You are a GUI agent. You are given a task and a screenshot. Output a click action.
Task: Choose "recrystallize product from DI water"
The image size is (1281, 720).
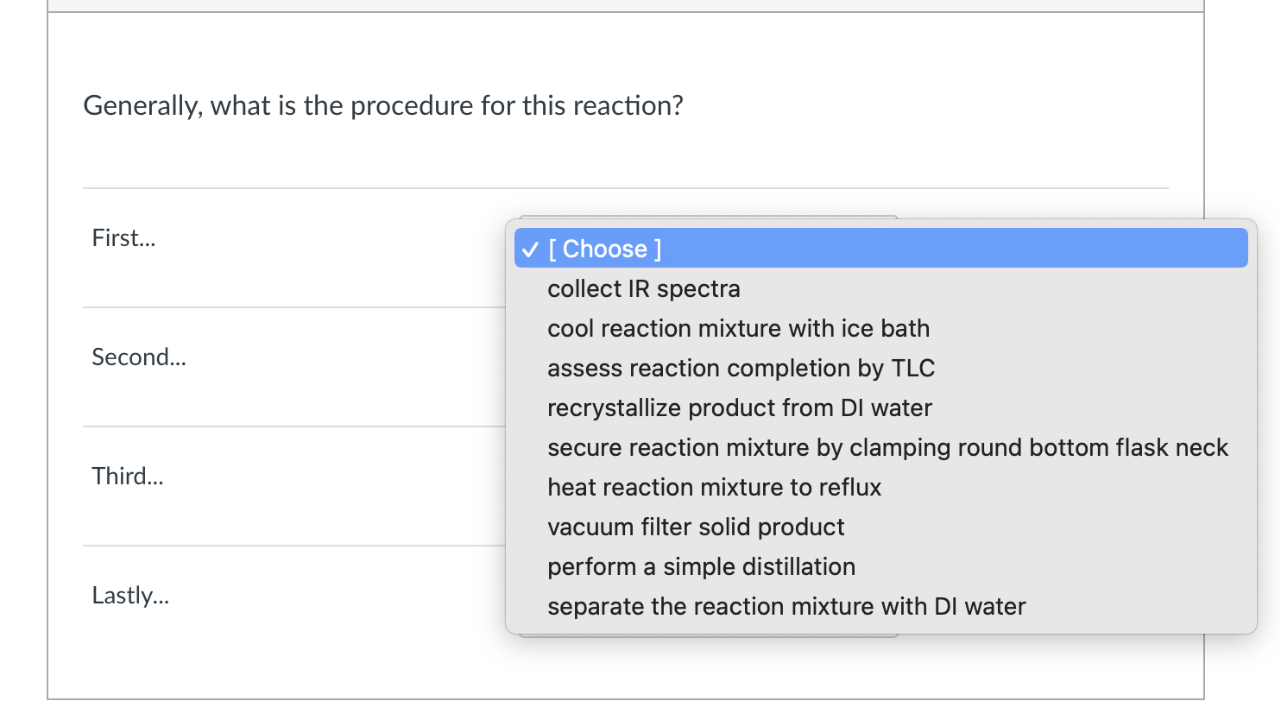[739, 407]
